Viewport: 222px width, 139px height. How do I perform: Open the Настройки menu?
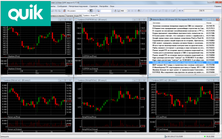click(x=104, y=6)
